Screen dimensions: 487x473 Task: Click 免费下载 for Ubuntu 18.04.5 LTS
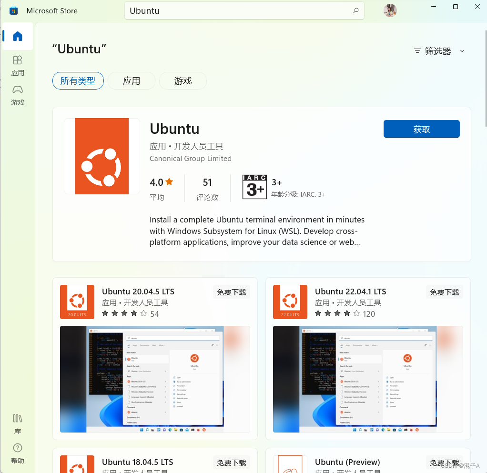pos(232,462)
